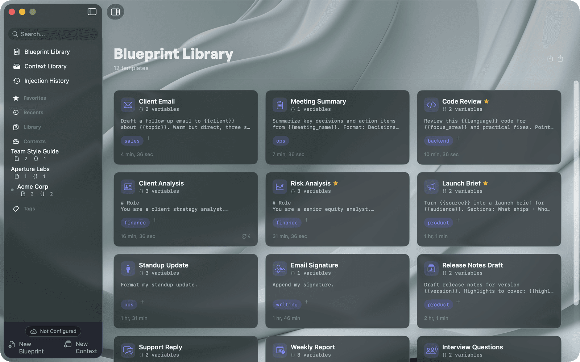
Task: Add a tag to Meeting Summary
Action: pyautogui.click(x=294, y=138)
